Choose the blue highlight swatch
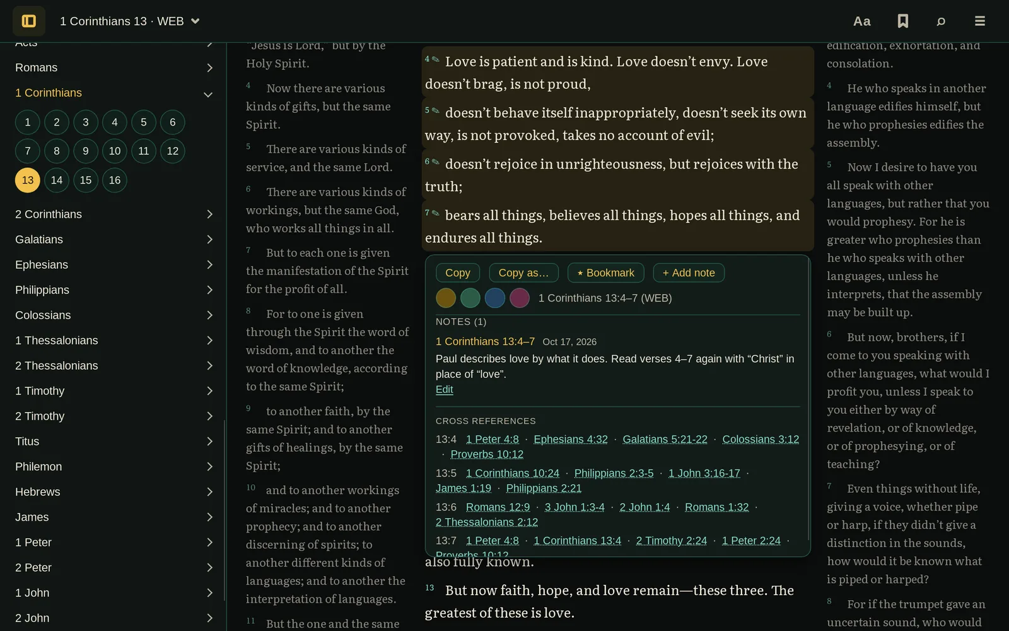This screenshot has width=1009, height=631. [495, 298]
